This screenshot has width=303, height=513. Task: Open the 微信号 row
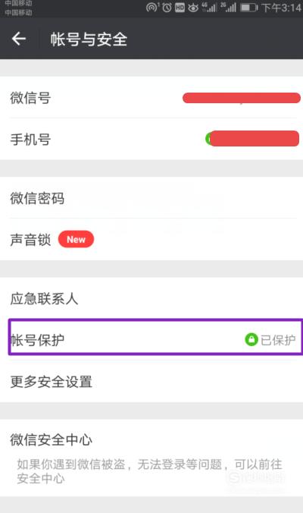[151, 97]
